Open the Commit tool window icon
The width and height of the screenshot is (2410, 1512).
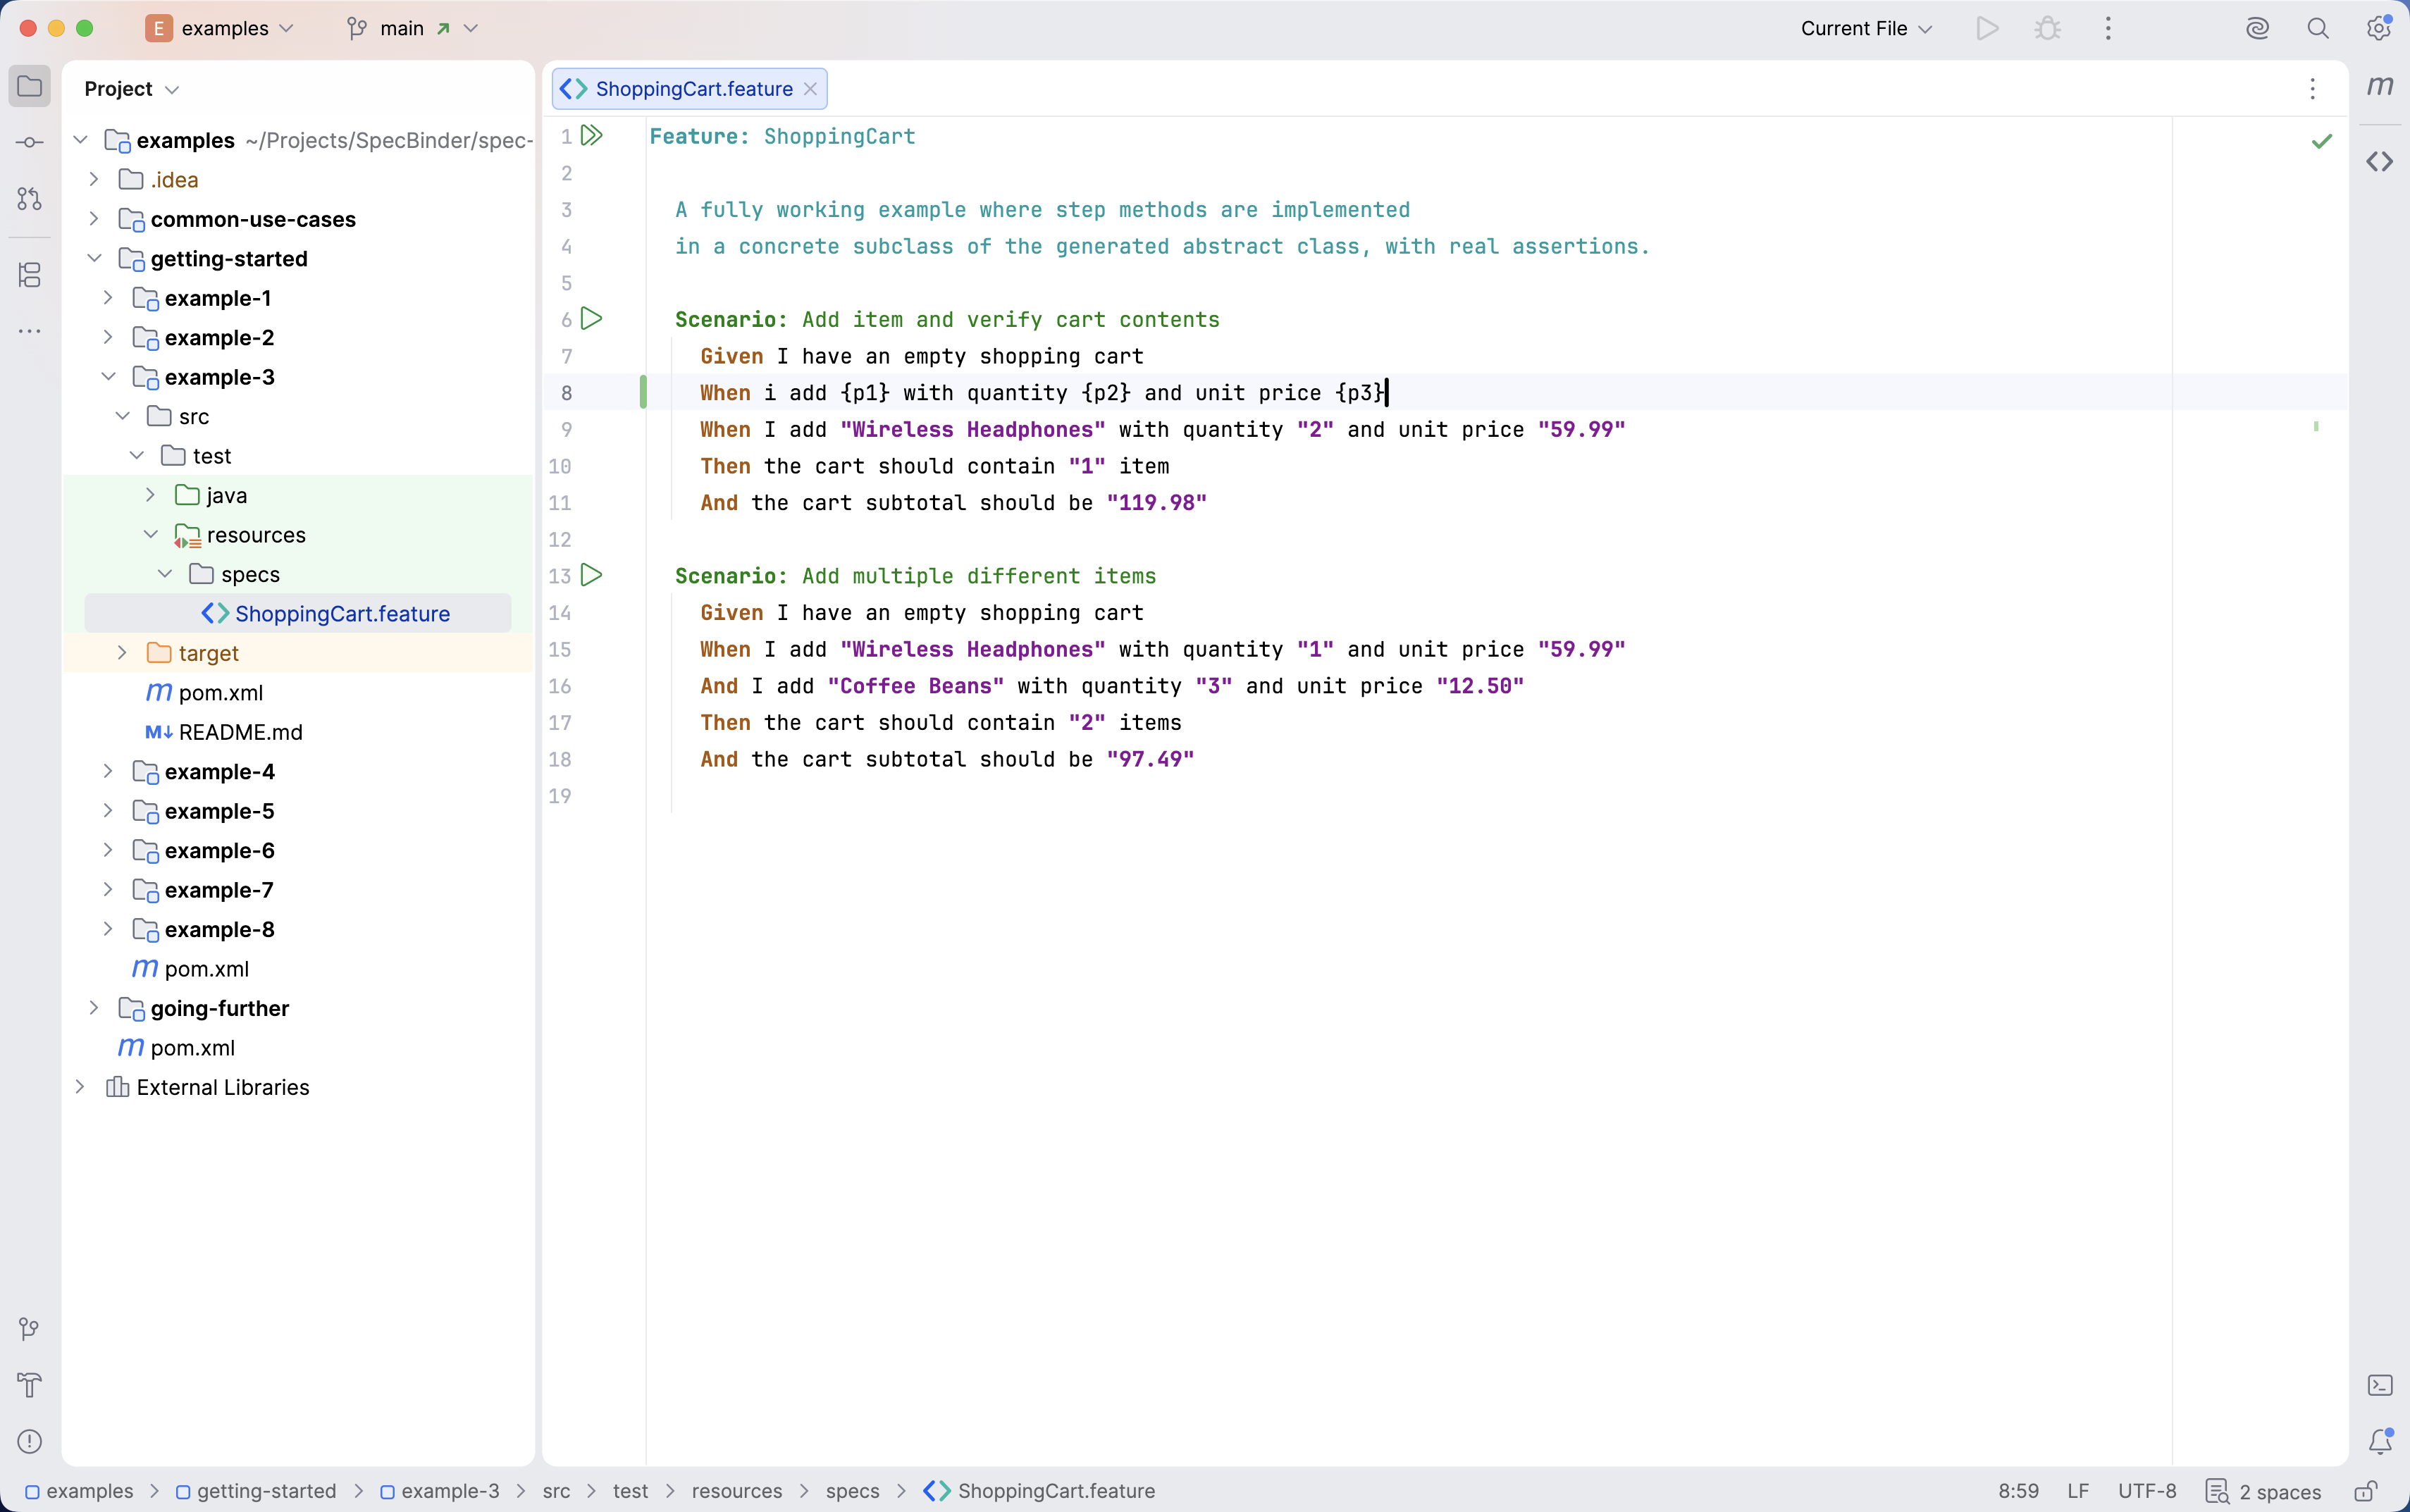click(30, 142)
